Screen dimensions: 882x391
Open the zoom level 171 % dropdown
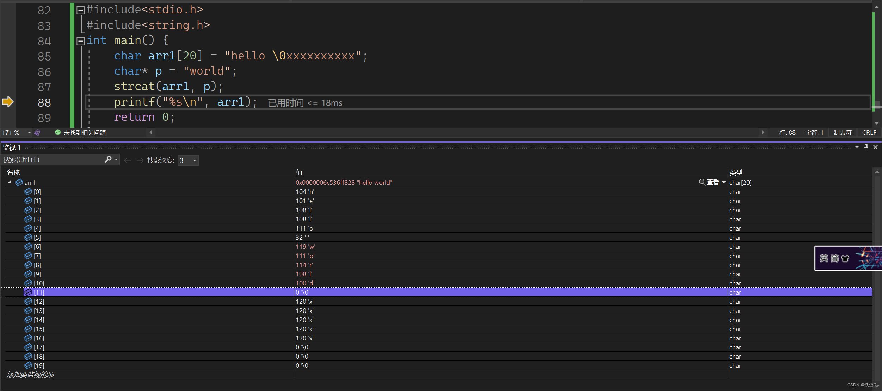pos(29,133)
